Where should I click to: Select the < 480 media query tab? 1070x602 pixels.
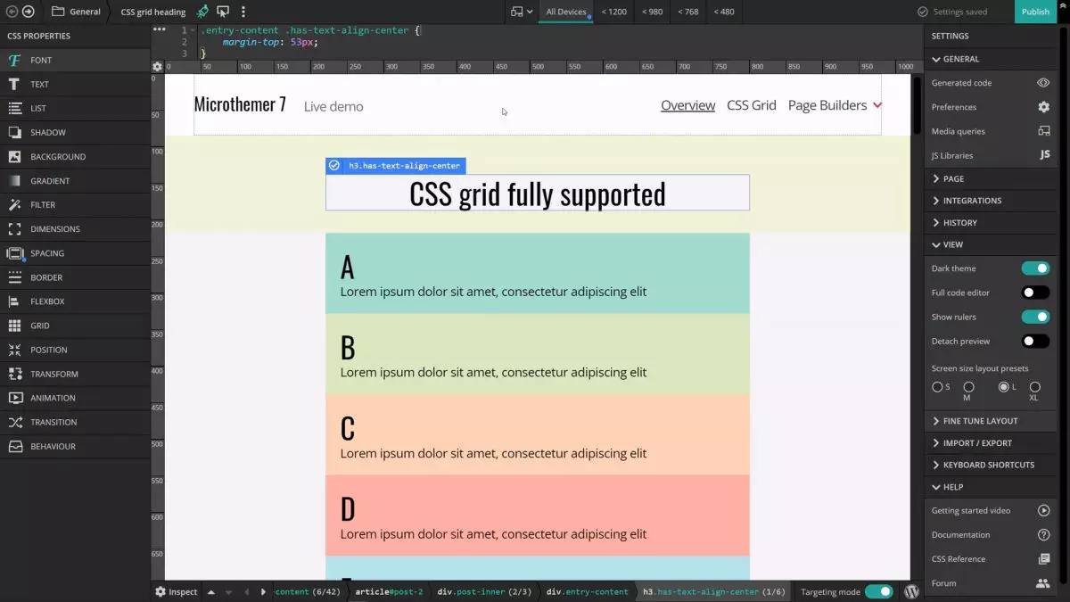(724, 12)
